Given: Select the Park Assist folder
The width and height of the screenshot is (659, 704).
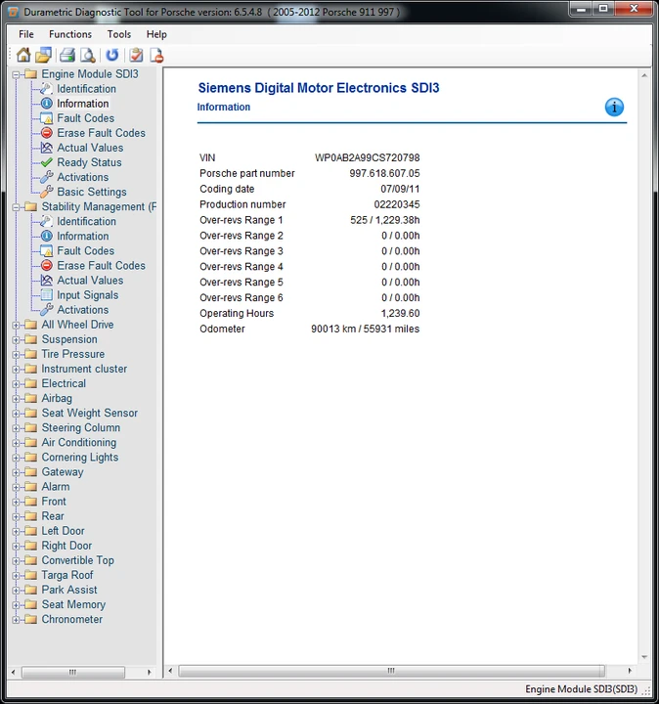Looking at the screenshot, I should click(69, 590).
